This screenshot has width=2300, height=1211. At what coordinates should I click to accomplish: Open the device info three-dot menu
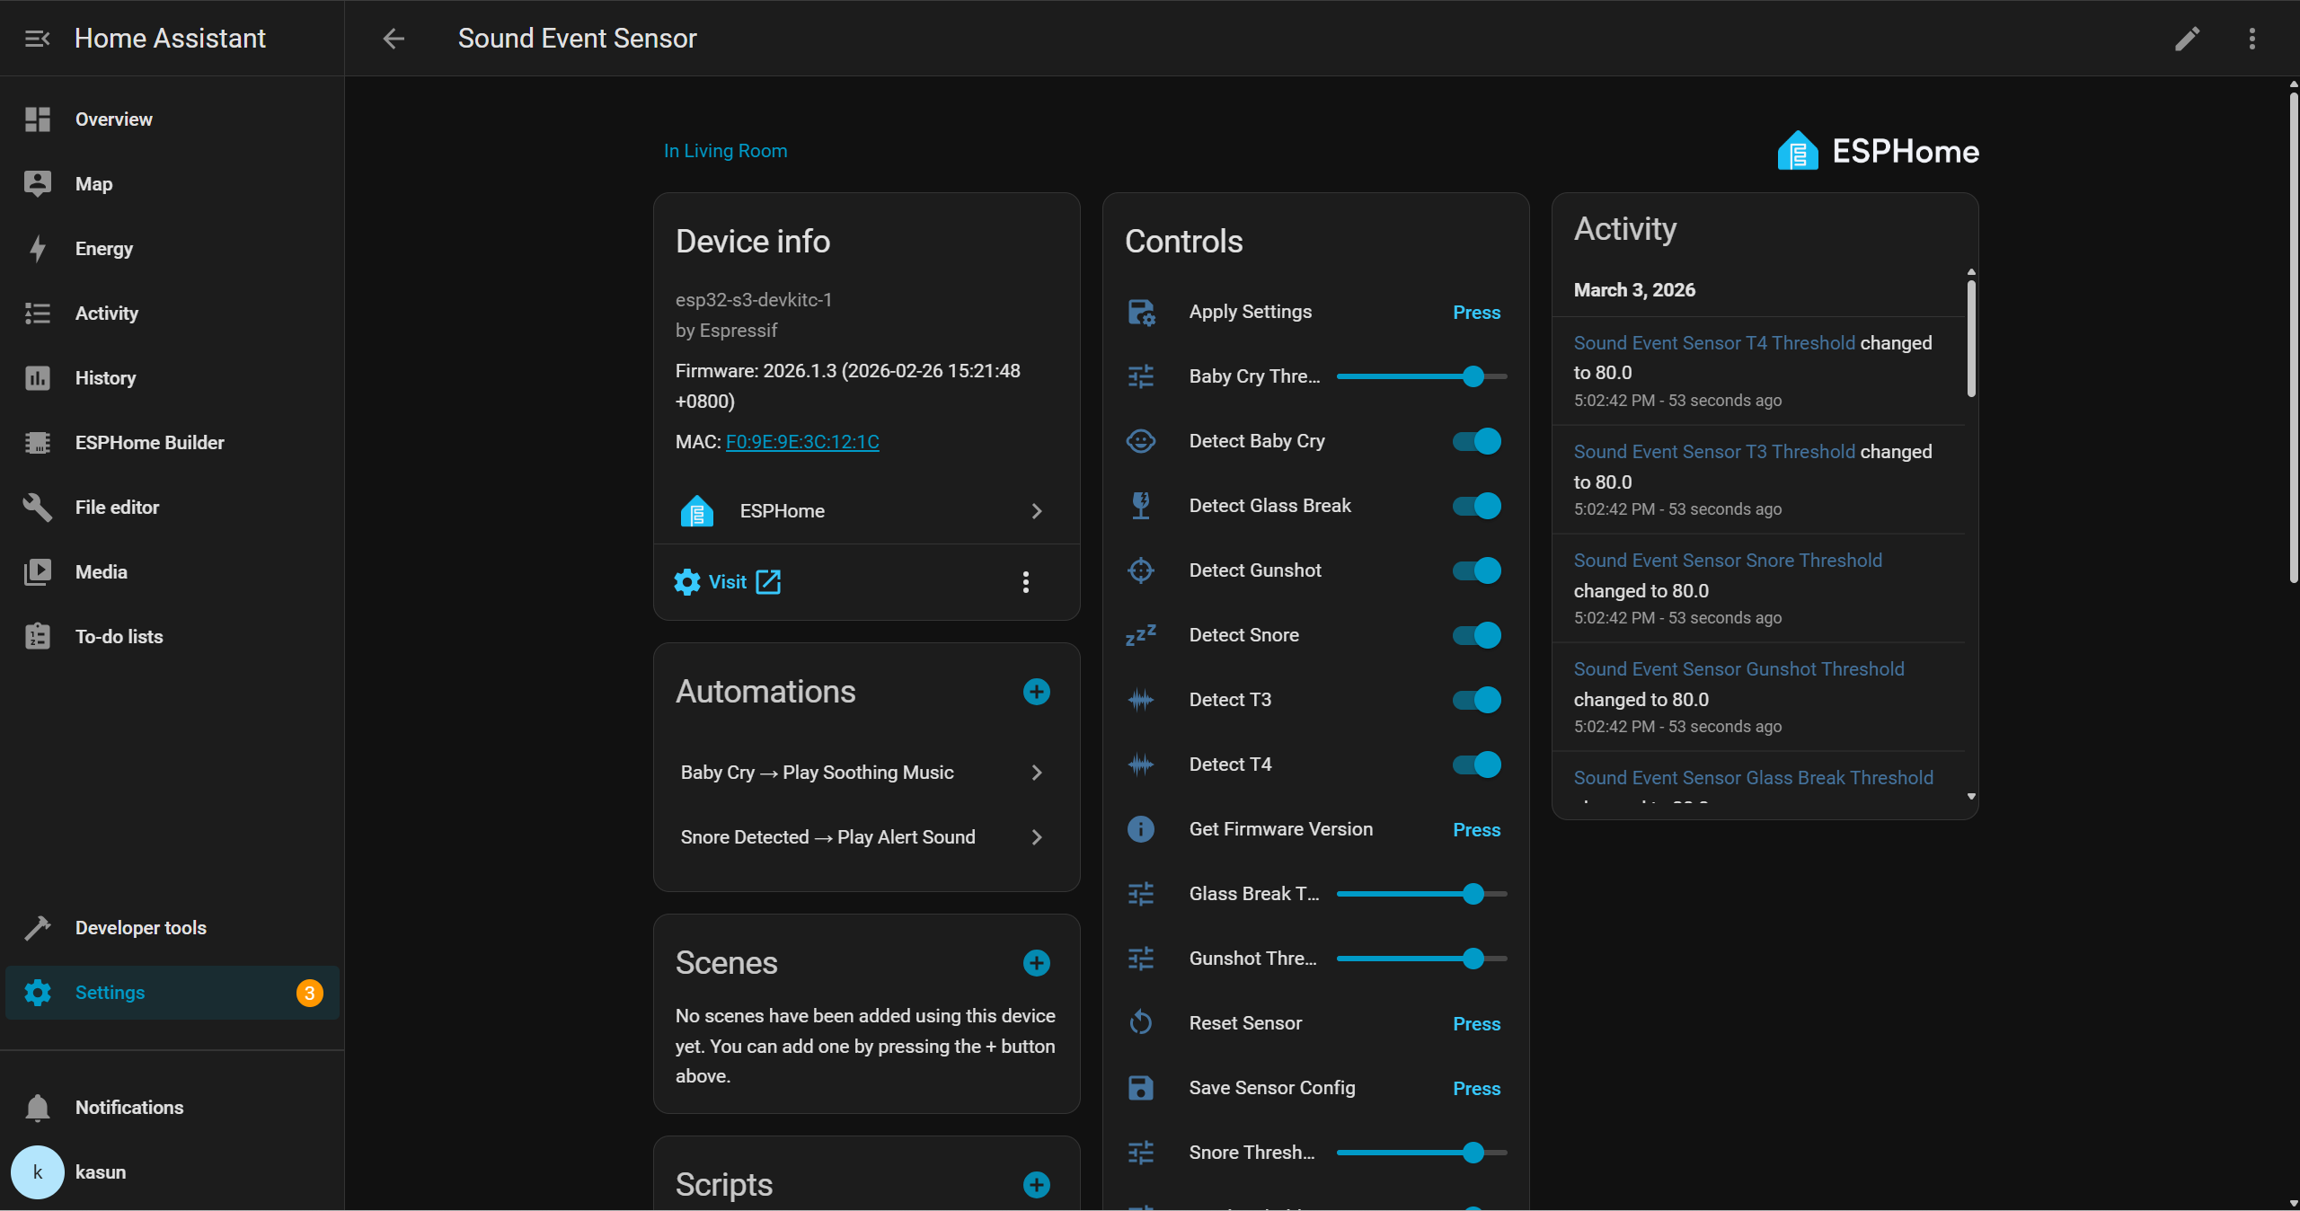[1025, 582]
